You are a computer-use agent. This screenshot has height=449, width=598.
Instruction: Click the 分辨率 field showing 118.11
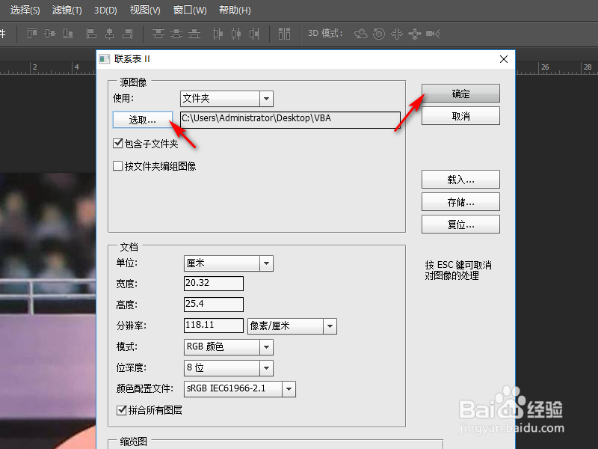214,326
